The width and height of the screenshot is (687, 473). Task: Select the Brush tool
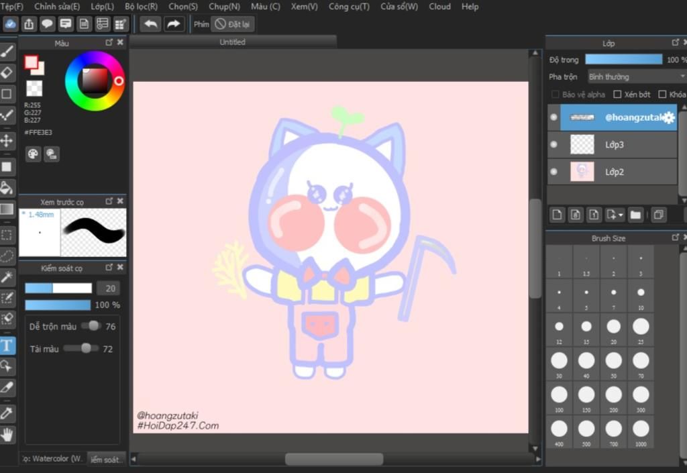click(7, 52)
